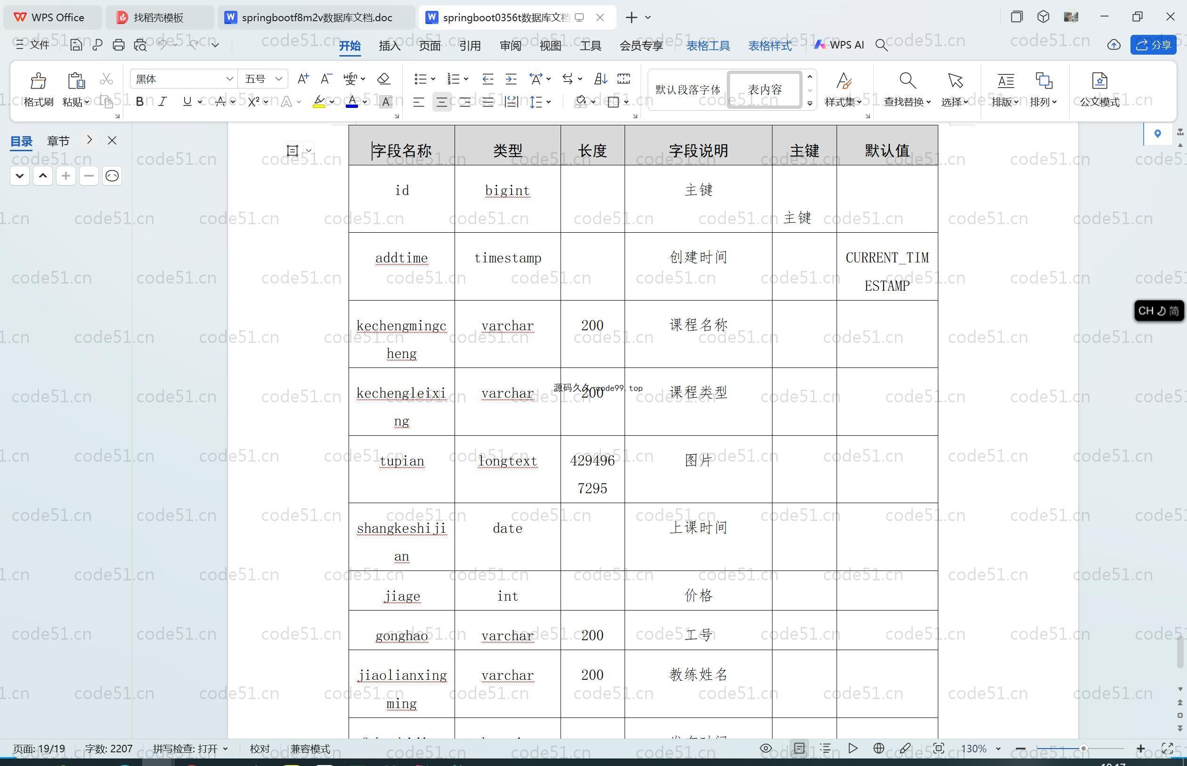
Task: Switch to springbootf8m2v数据库文档.doc tab
Action: (x=316, y=17)
